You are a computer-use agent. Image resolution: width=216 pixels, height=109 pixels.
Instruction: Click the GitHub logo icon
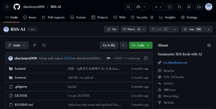point(17,7)
